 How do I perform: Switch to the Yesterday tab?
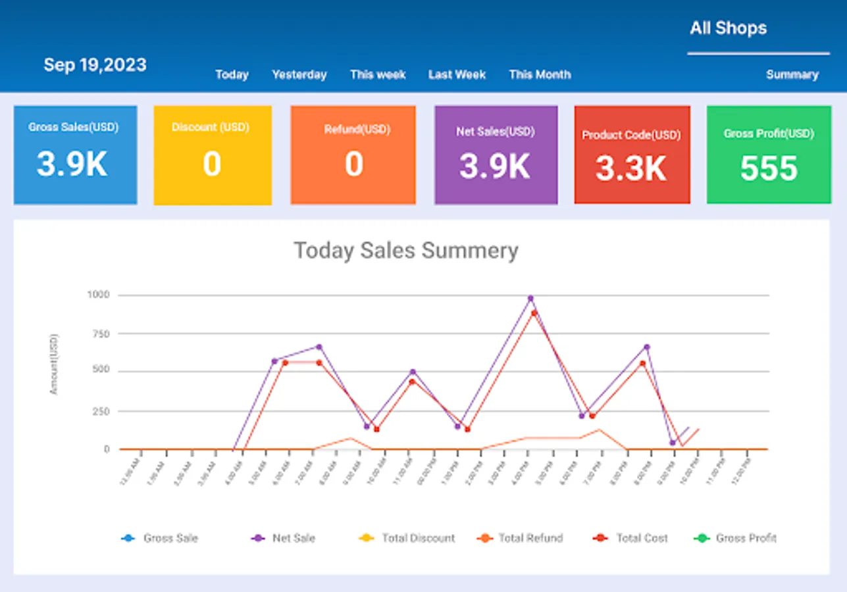299,74
